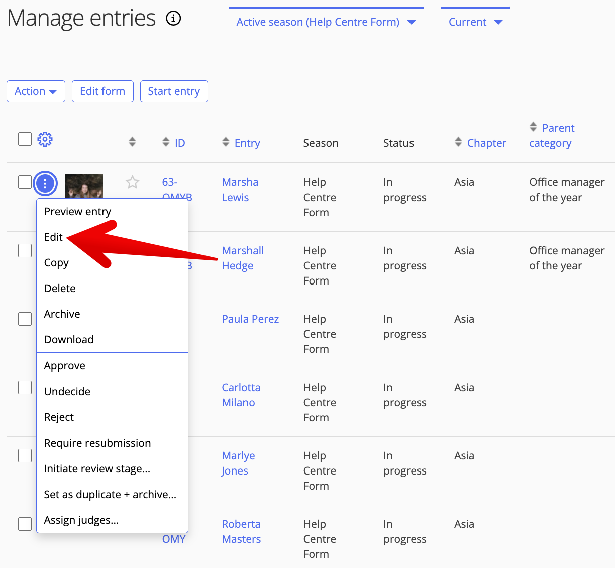
Task: Check the Carlotta Milano row checkbox
Action: (x=25, y=387)
